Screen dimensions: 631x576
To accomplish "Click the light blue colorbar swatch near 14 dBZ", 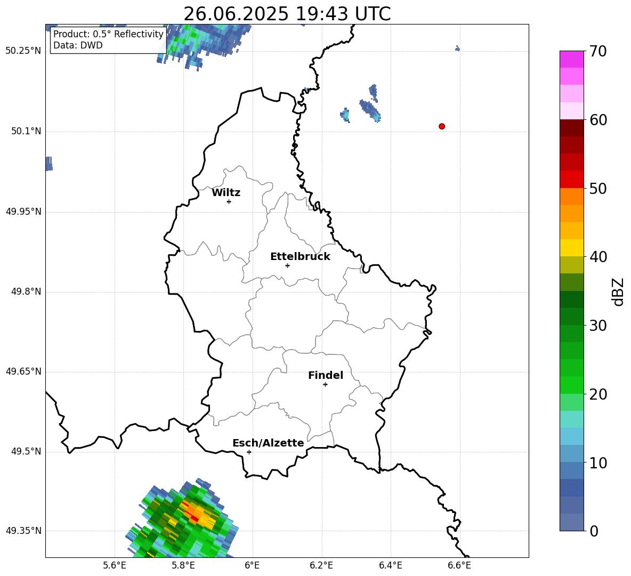I will [572, 436].
